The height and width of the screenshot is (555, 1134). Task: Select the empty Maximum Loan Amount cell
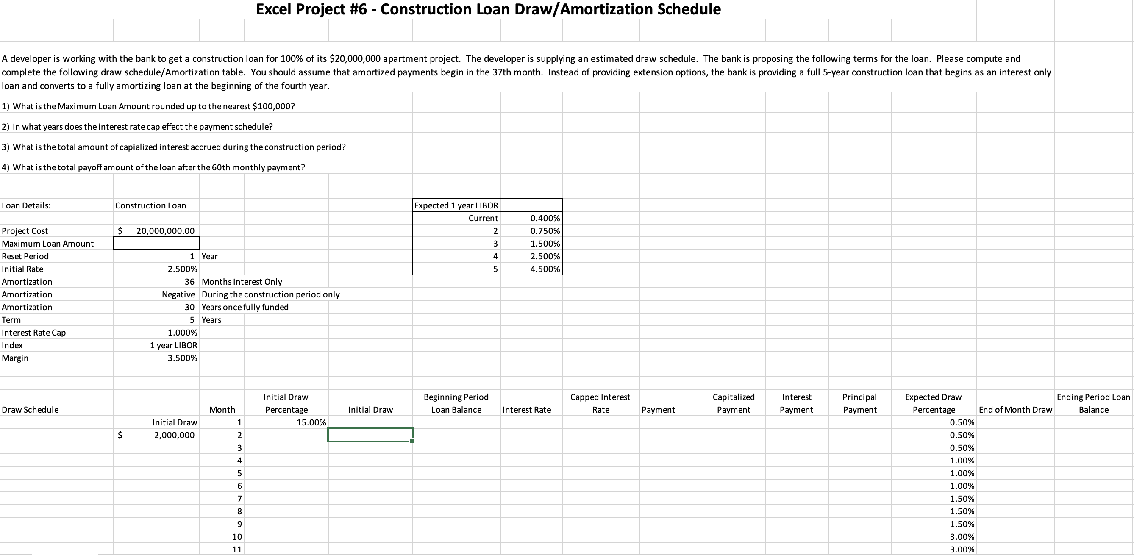(x=156, y=243)
